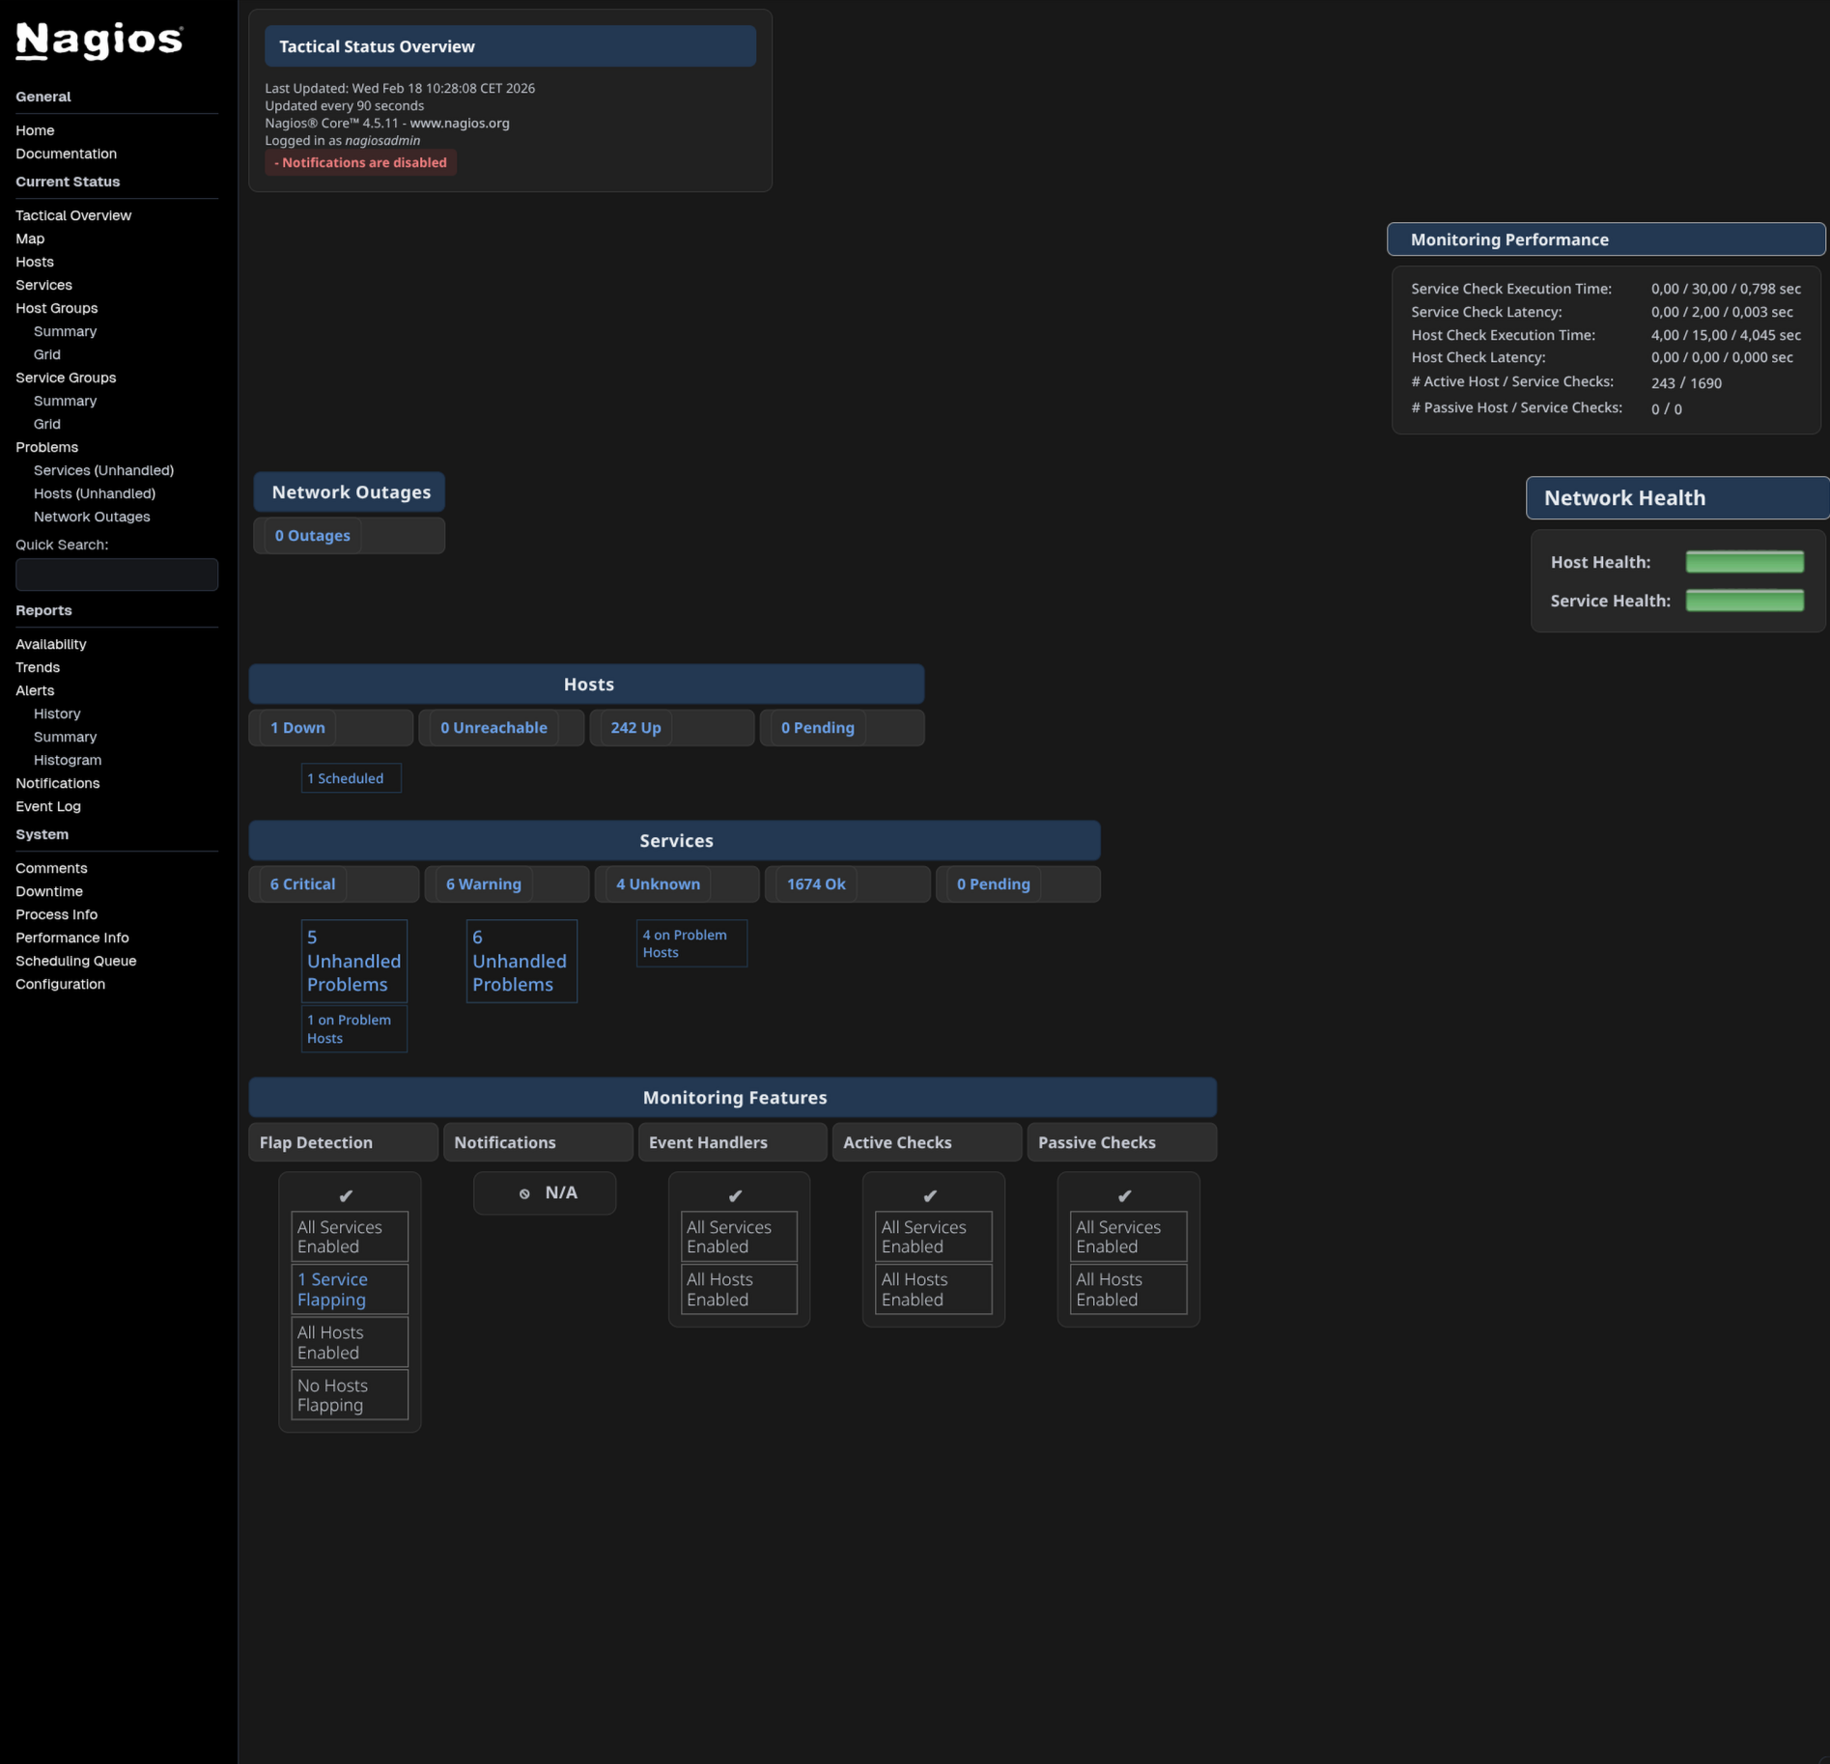Click the Active Checks checkmark icon
Viewport: 1830px width, 1764px height.
coord(930,1195)
